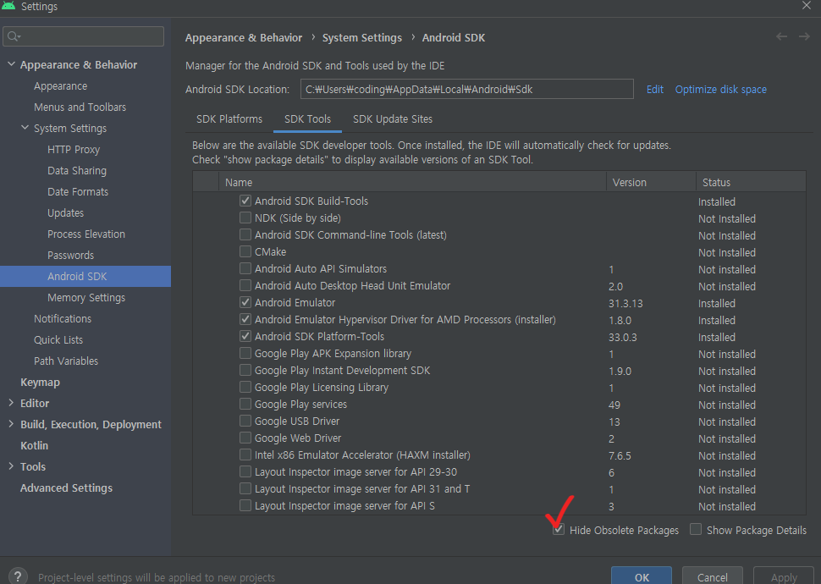The image size is (821, 584).
Task: Open Passwords settings page
Action: (x=71, y=255)
